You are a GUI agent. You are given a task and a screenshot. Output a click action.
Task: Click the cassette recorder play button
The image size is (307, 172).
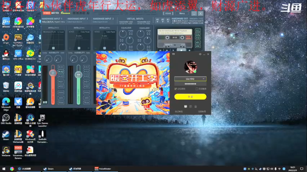[173, 50]
